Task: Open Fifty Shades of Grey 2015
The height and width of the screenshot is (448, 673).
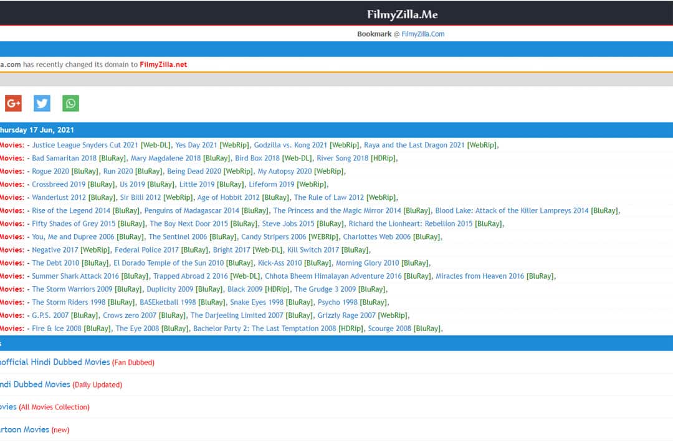Action: 74,224
